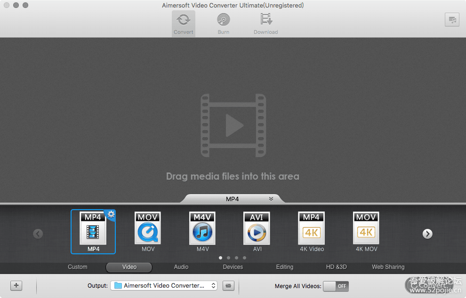
Task: Reveal output folder with folder icon button
Action: (228, 285)
